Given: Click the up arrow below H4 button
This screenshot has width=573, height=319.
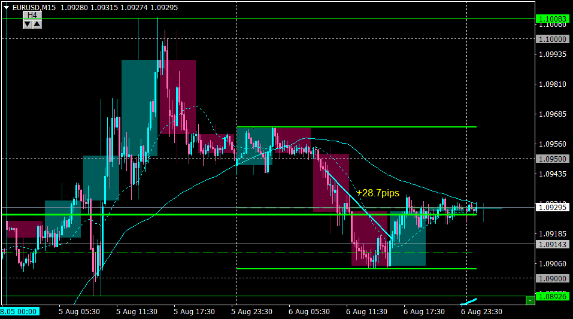Looking at the screenshot, I should click(x=37, y=25).
